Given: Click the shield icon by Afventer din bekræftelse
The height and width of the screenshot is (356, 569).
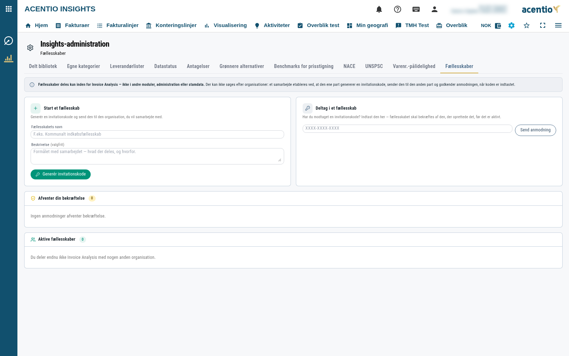Looking at the screenshot, I should click(33, 198).
